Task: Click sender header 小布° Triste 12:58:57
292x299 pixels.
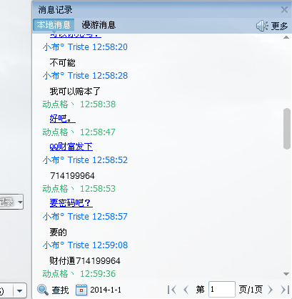Action: [x=85, y=217]
